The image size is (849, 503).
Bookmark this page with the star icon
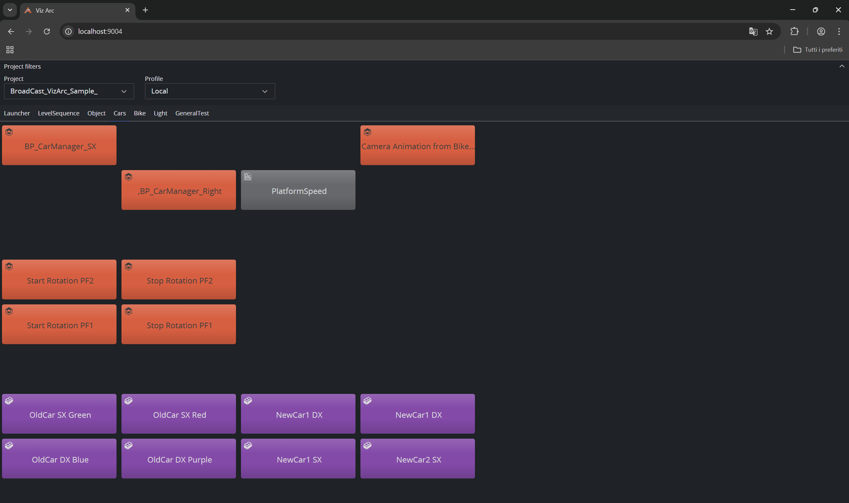(769, 31)
